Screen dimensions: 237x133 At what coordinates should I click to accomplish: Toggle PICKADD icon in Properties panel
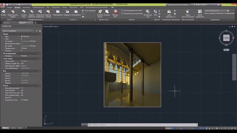click(x=34, y=31)
